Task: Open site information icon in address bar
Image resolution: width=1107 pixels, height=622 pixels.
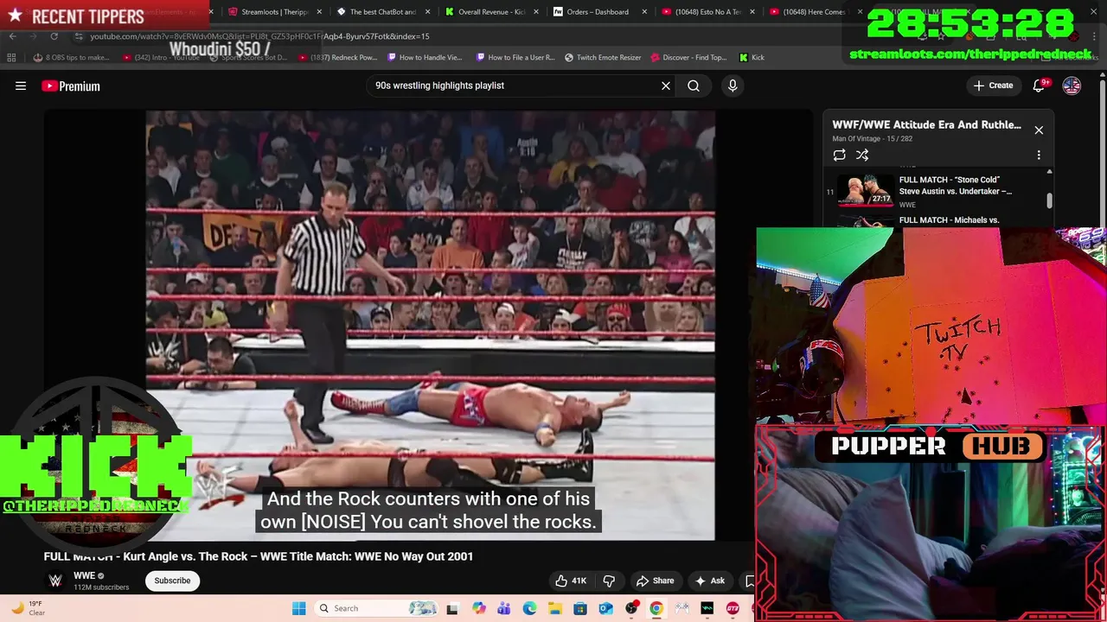Action: (79, 36)
